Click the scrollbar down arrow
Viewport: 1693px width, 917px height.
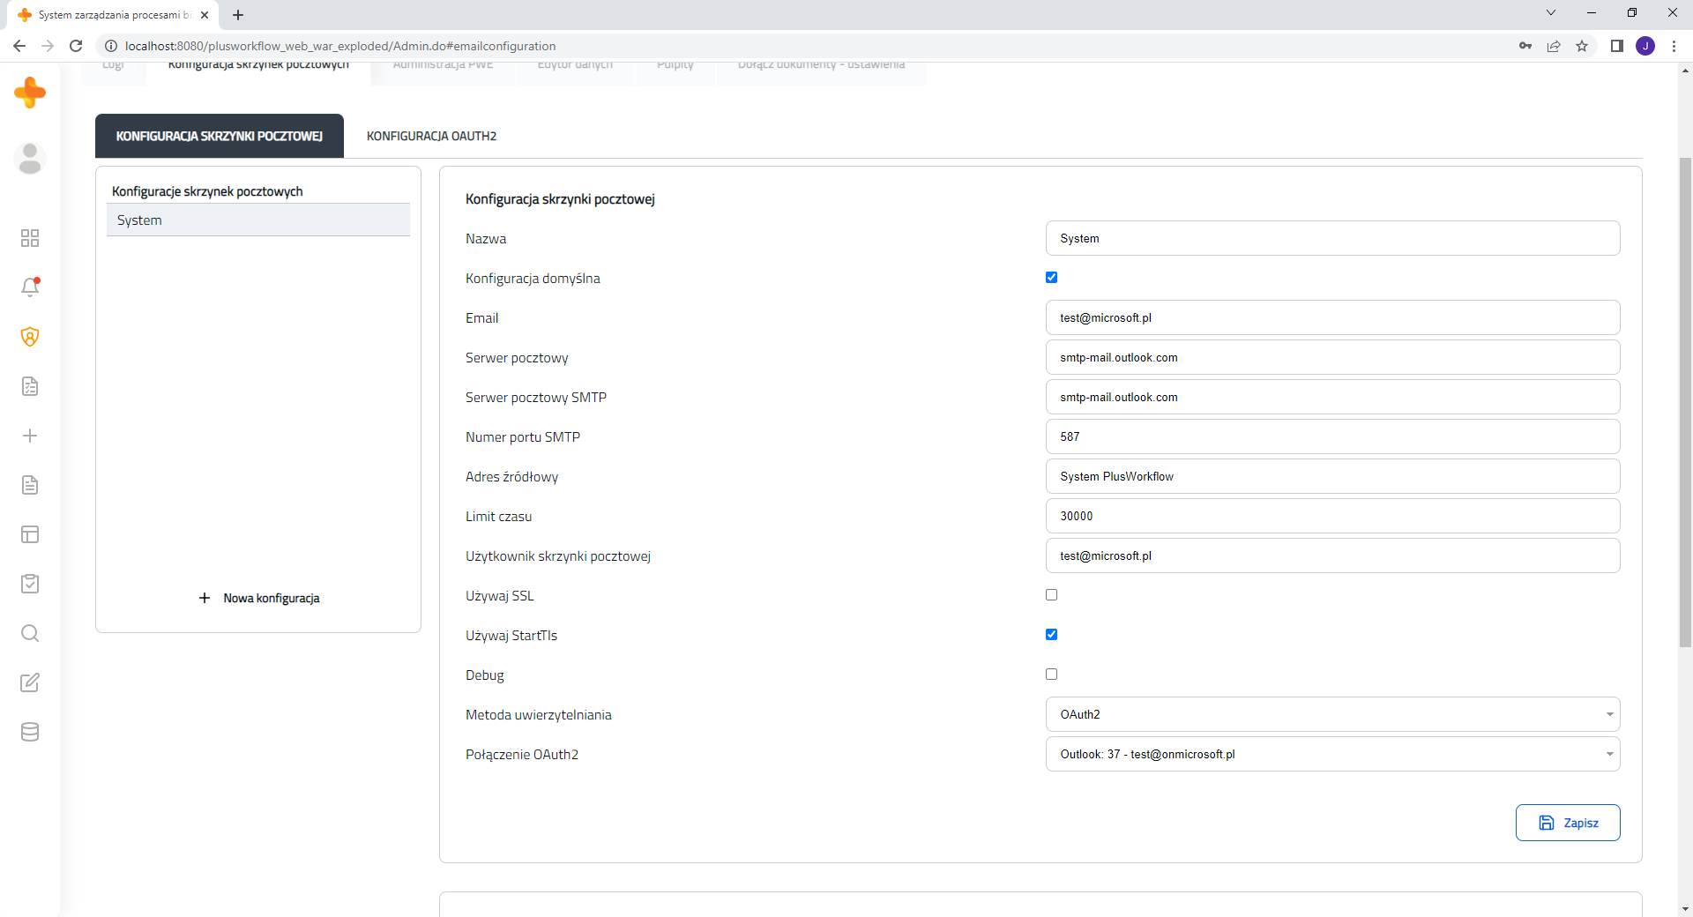[x=1685, y=909]
